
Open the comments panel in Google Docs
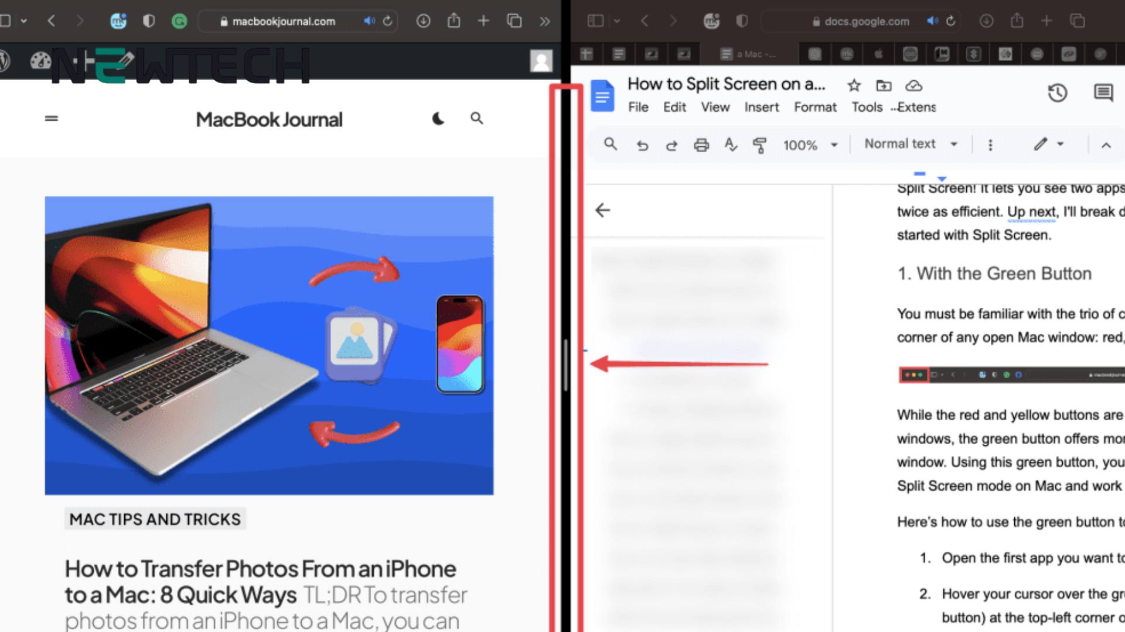click(x=1103, y=92)
